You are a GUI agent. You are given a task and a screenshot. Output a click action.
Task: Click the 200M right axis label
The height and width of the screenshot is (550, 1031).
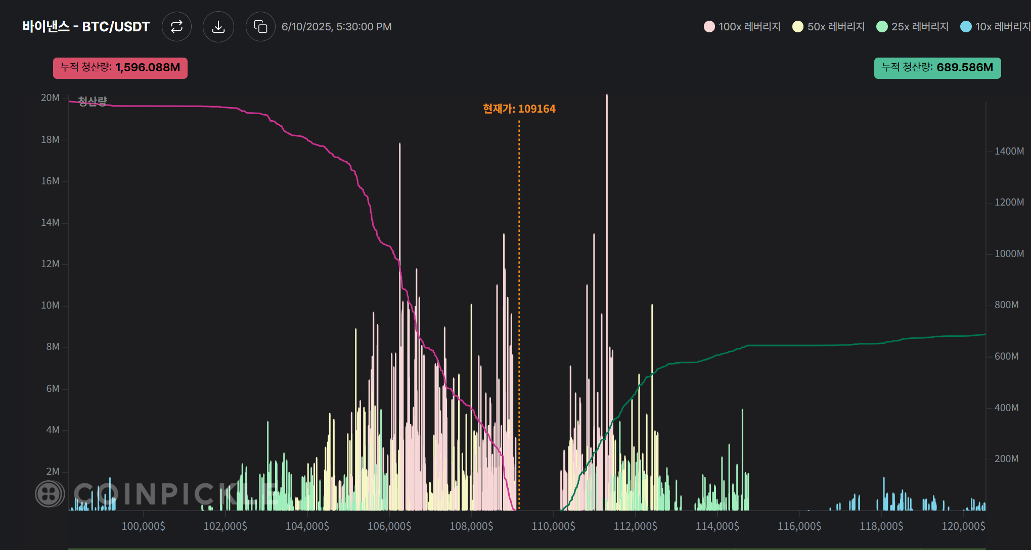tap(1007, 459)
